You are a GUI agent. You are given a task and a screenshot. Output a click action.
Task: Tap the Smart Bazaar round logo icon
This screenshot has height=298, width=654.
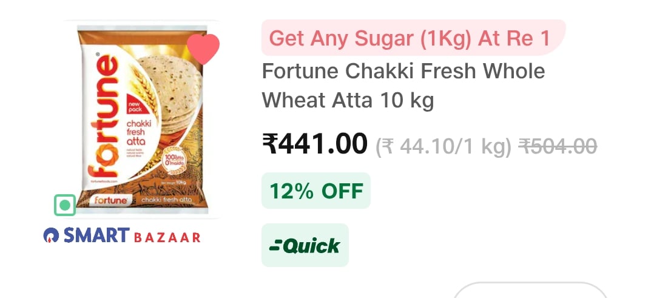pyautogui.click(x=51, y=235)
